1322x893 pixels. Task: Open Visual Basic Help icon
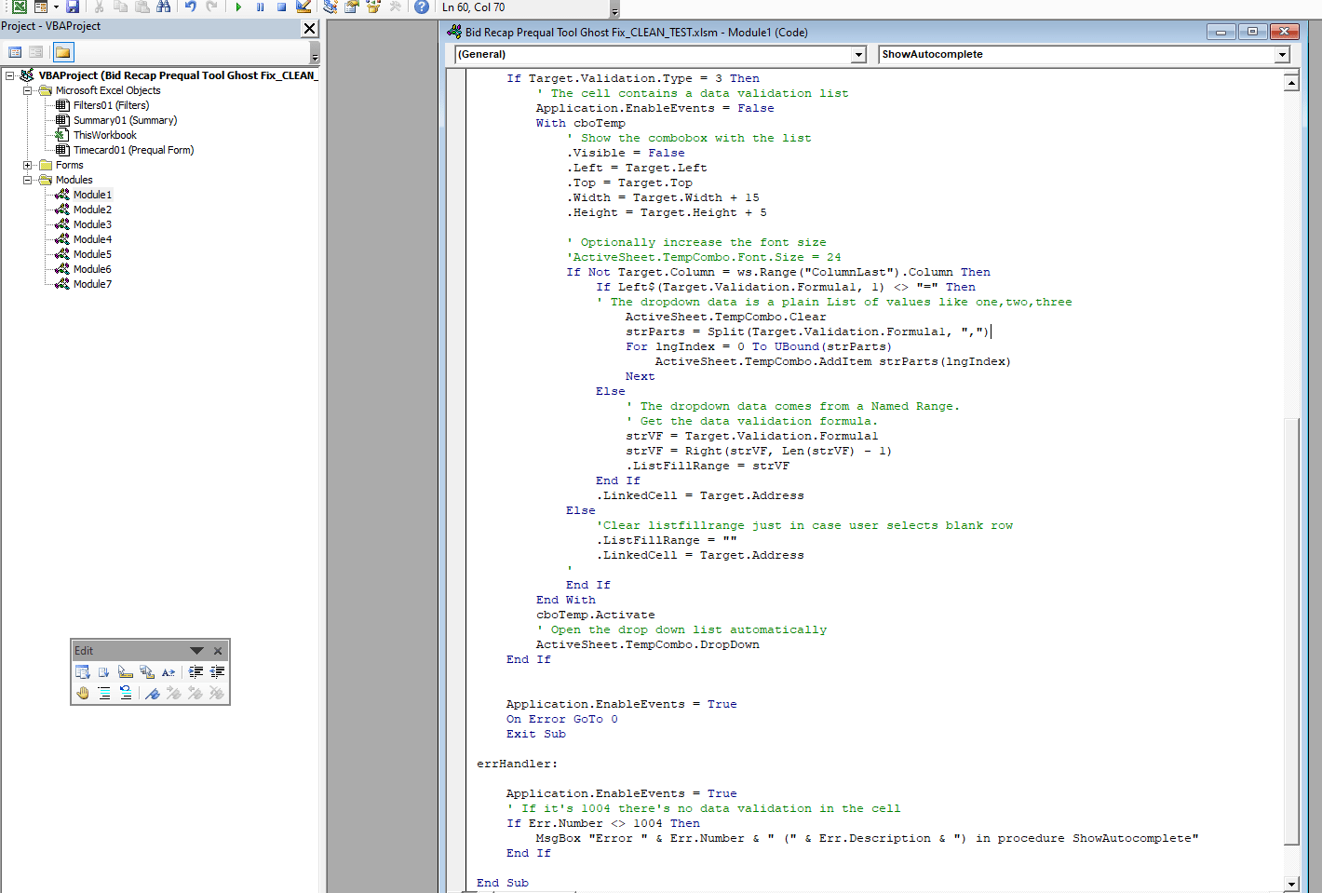tap(422, 7)
